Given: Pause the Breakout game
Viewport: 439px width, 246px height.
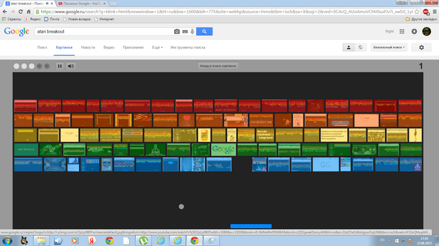Looking at the screenshot, I should (x=60, y=66).
